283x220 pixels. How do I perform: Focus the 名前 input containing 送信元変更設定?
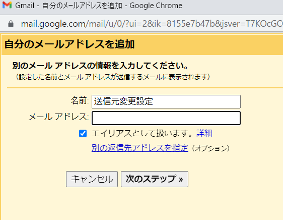click(166, 101)
